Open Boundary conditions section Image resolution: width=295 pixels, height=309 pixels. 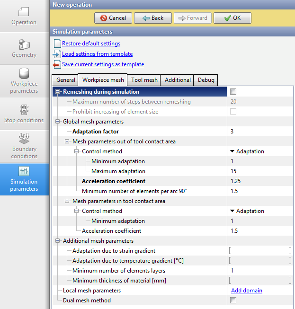coord(24,146)
